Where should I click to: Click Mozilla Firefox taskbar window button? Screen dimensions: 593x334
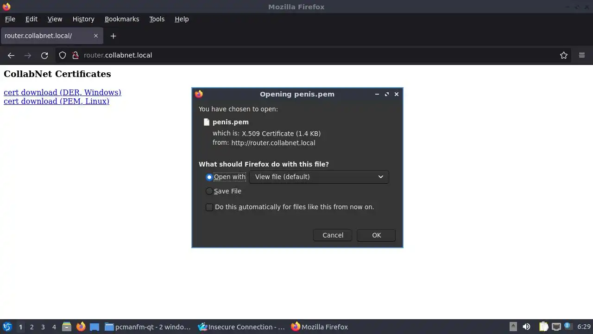pos(319,327)
